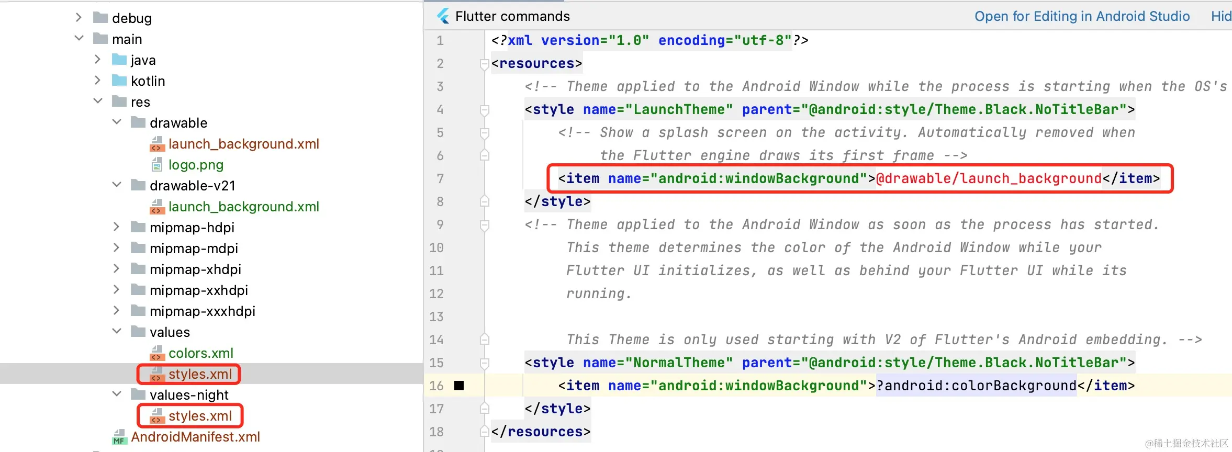Select the res folder icon

[119, 101]
